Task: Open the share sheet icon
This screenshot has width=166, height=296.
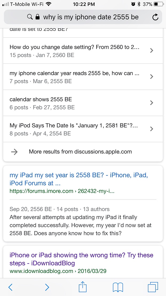Action: [x=83, y=287]
